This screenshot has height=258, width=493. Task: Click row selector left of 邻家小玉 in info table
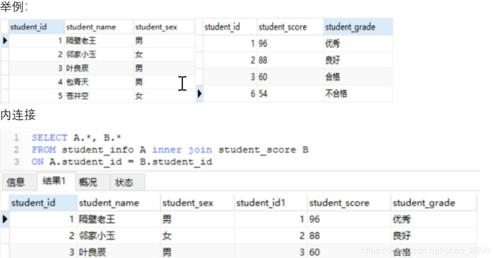(5, 55)
